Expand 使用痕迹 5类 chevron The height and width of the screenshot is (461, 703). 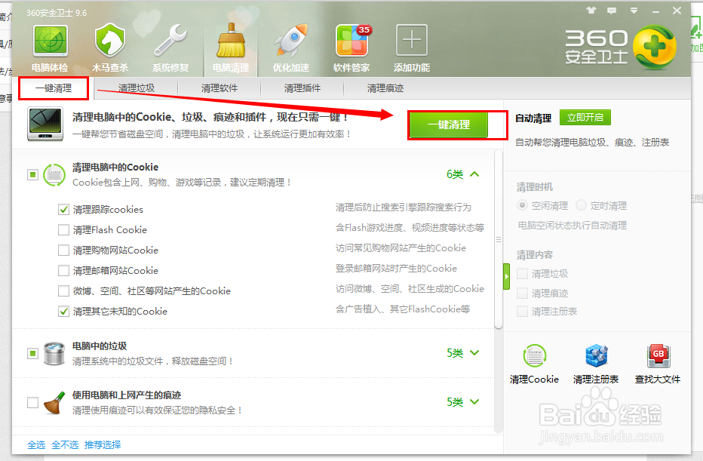click(x=474, y=402)
